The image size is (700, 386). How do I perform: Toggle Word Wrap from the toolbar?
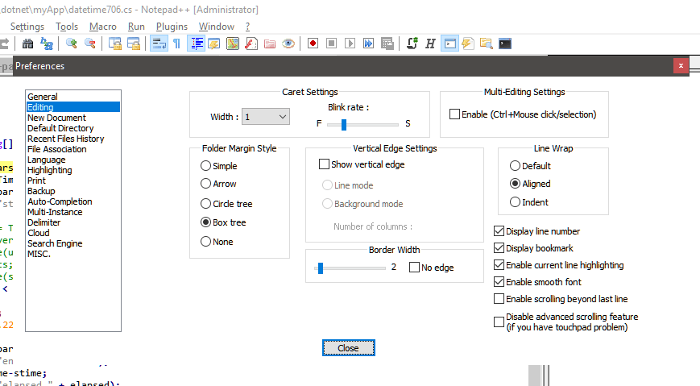[x=159, y=44]
